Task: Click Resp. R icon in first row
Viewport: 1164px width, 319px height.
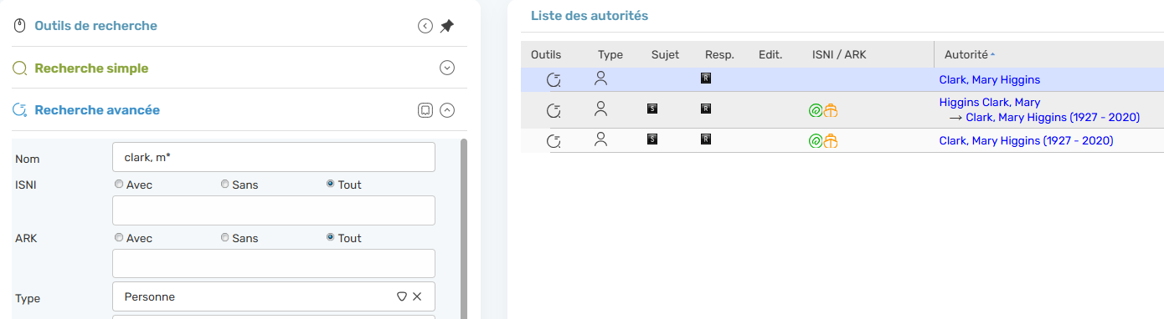Action: [706, 78]
